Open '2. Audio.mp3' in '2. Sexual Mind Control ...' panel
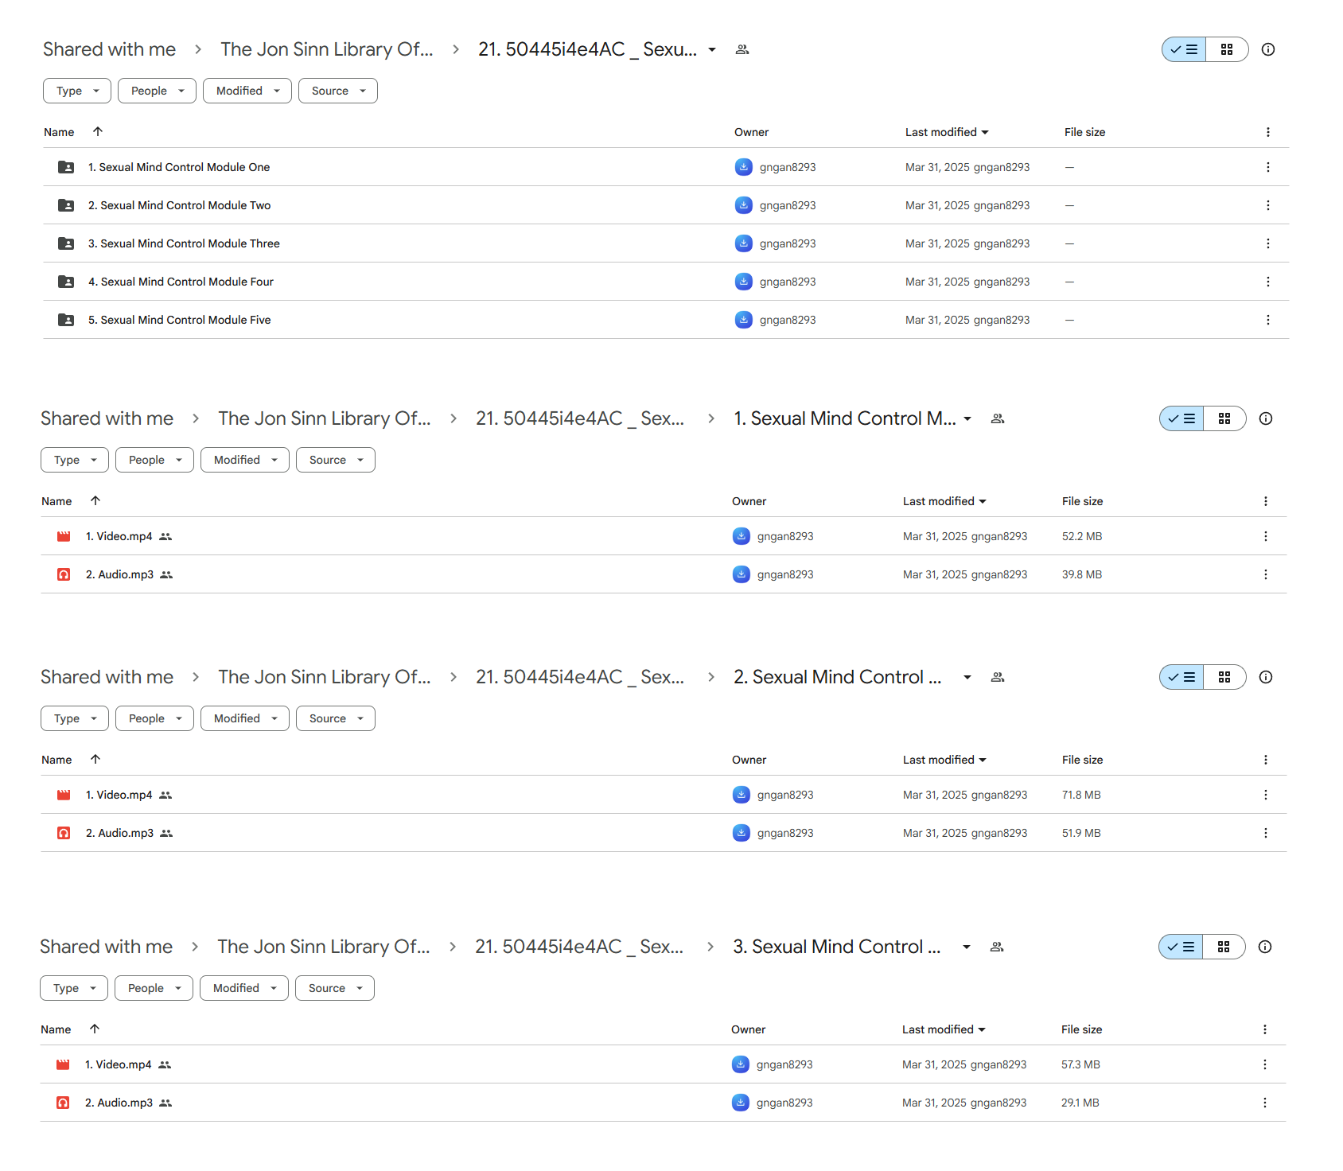The image size is (1343, 1171). (x=119, y=833)
